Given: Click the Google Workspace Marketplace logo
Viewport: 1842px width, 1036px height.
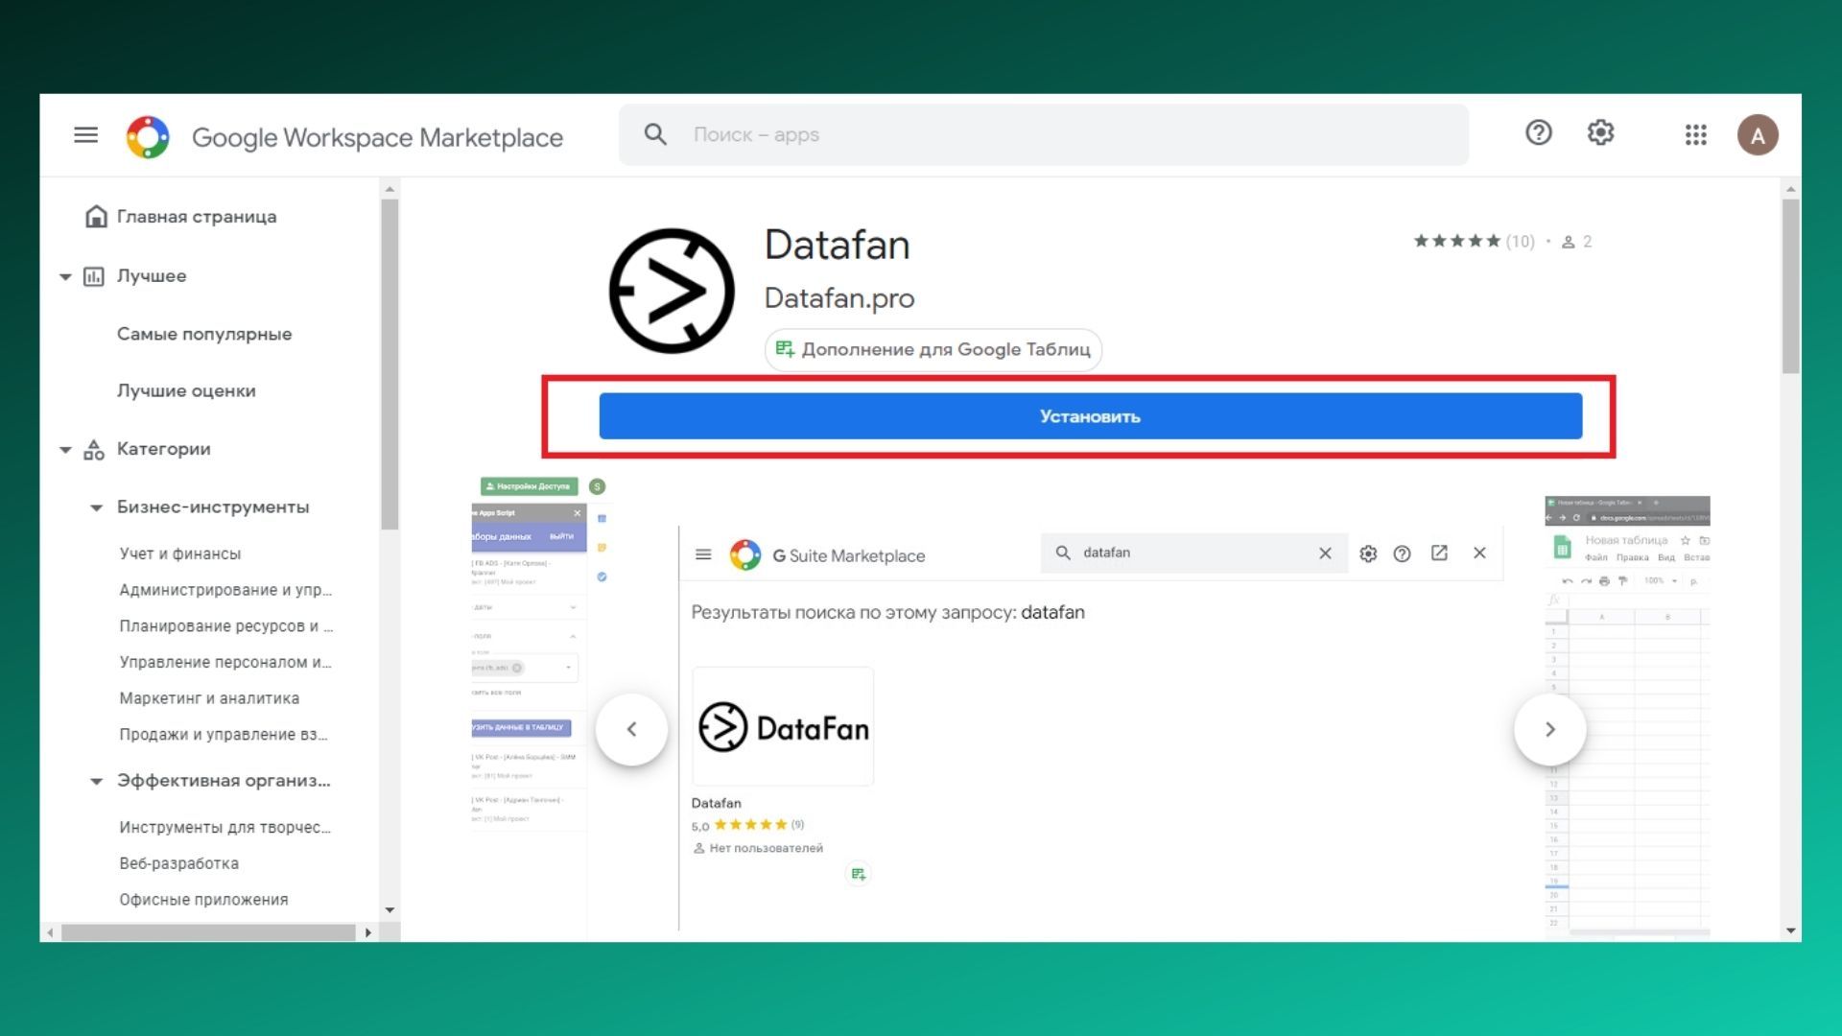Looking at the screenshot, I should 148,137.
